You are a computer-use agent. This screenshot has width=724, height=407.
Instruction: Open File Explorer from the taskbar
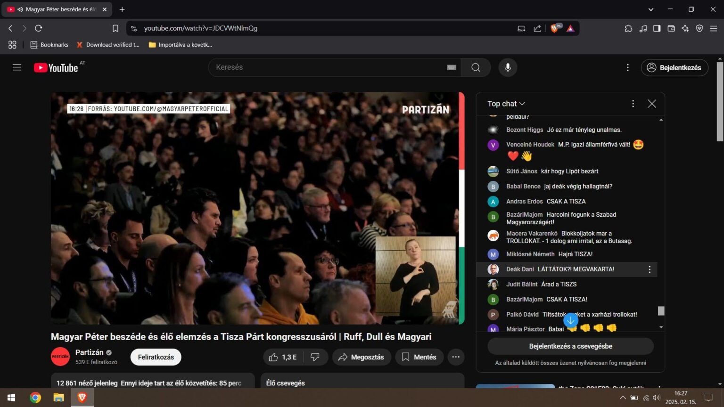coord(58,398)
